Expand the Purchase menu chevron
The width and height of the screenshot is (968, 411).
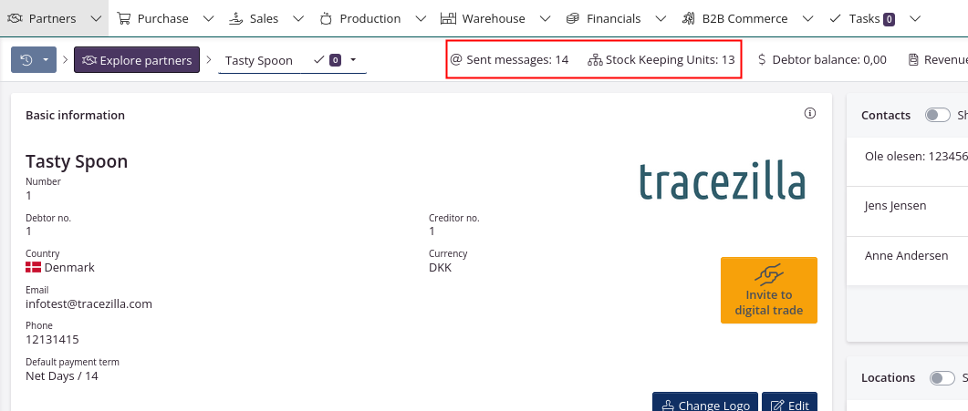(208, 18)
